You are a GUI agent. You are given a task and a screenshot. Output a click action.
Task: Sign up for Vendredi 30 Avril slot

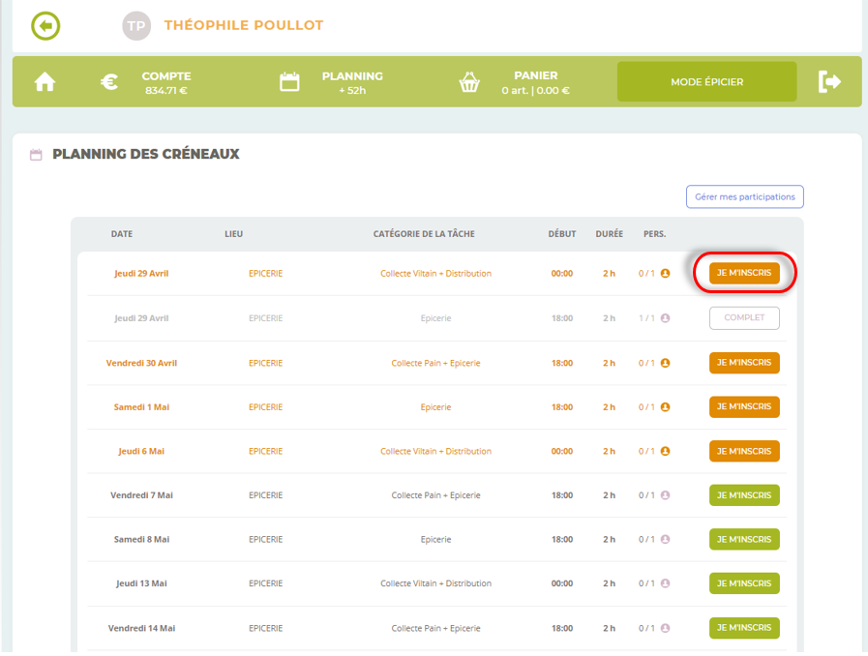(x=743, y=363)
